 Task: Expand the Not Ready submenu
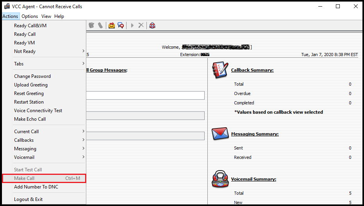coord(50,51)
